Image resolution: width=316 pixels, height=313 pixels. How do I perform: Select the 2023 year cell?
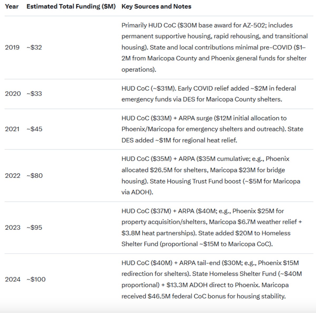pos(12,227)
